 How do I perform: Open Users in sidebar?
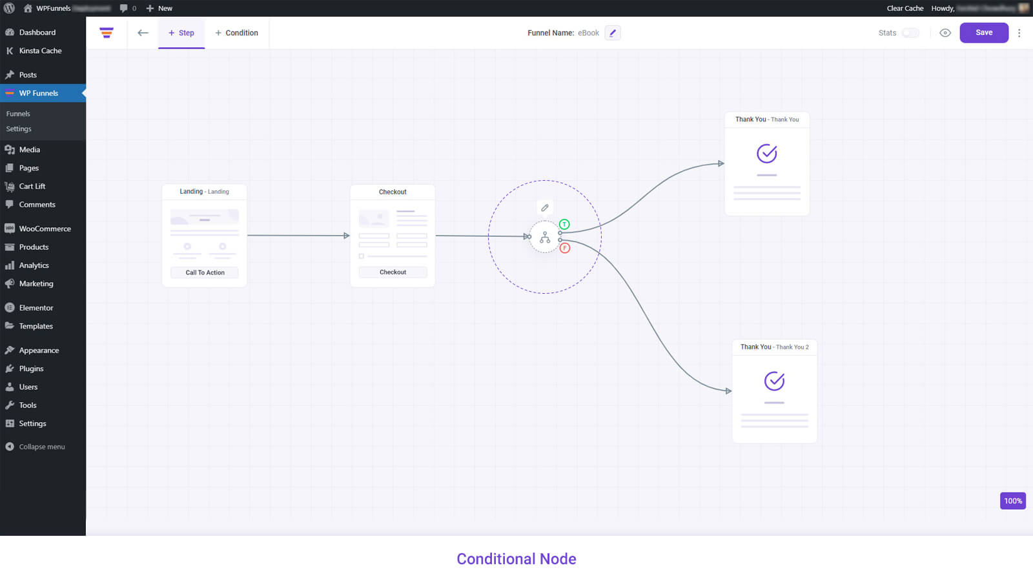[43, 387]
